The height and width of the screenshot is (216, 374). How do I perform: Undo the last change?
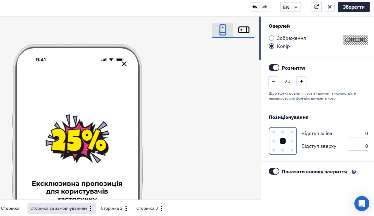point(255,7)
